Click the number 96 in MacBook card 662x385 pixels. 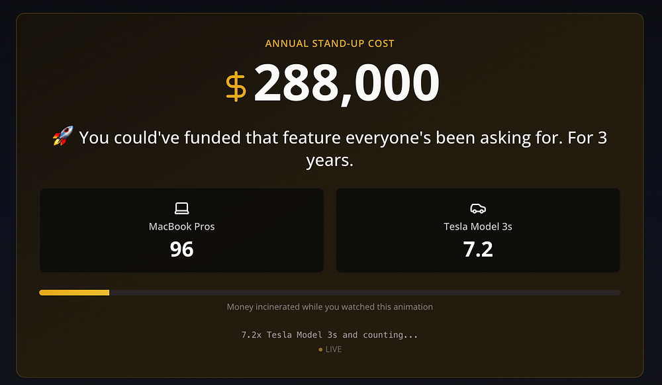coord(181,249)
